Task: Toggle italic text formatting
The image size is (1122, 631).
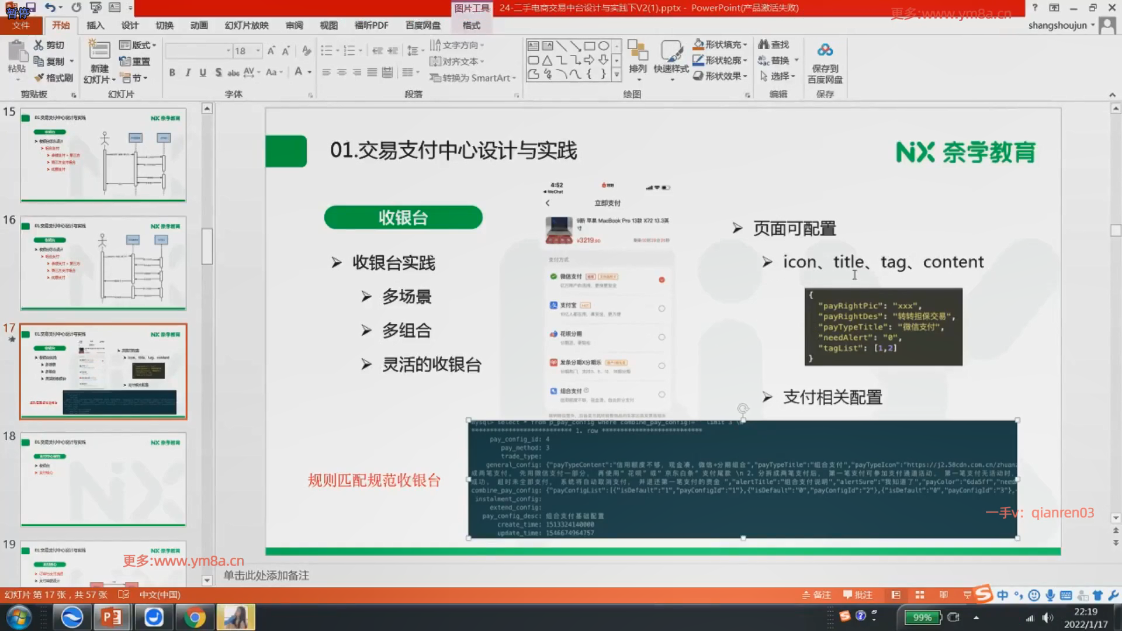Action: (x=188, y=72)
